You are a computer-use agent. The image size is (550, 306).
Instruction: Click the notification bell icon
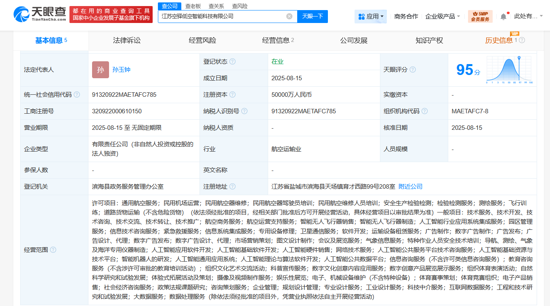503,17
